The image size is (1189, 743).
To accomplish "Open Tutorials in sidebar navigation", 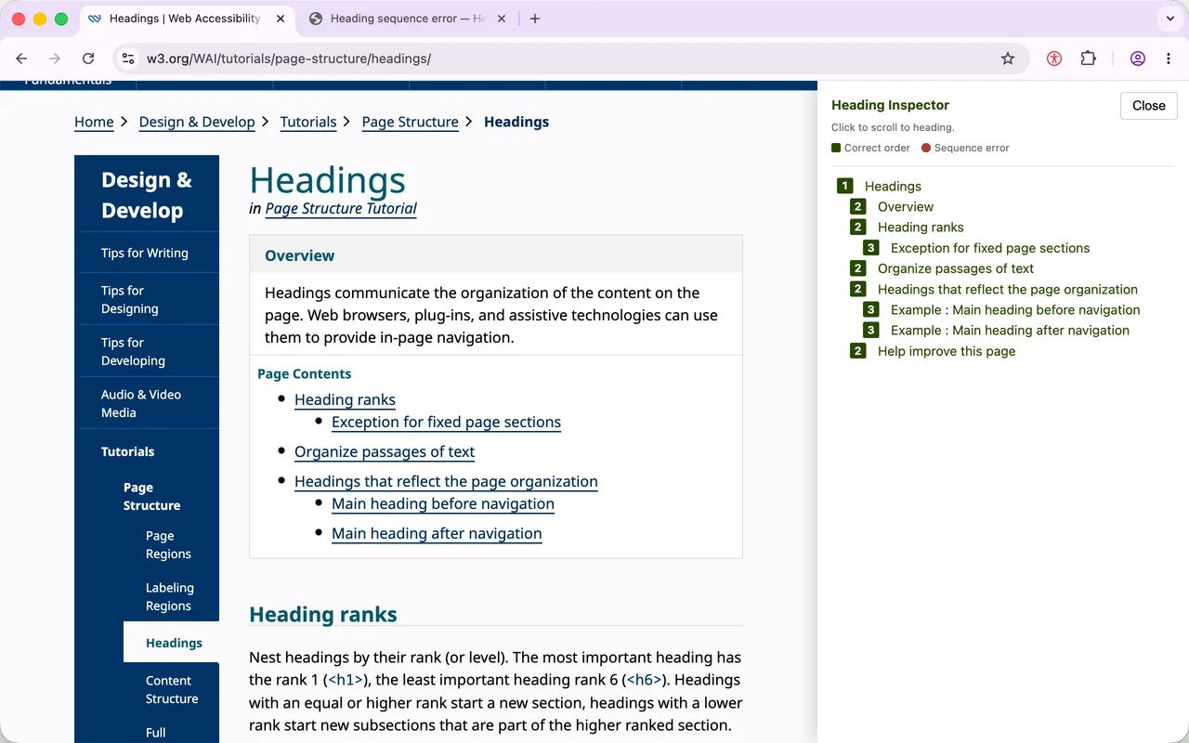I will [x=128, y=451].
